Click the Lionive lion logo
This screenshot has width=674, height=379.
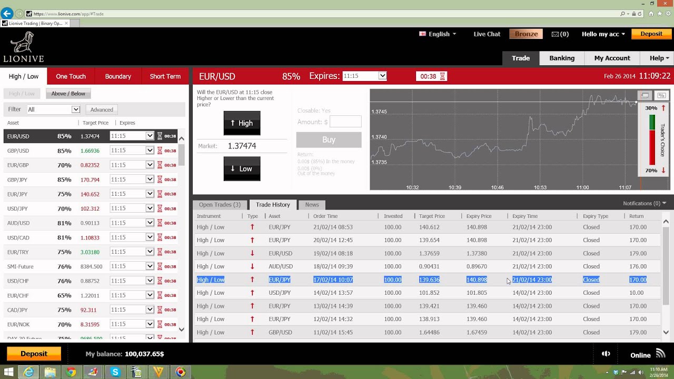pos(23,47)
